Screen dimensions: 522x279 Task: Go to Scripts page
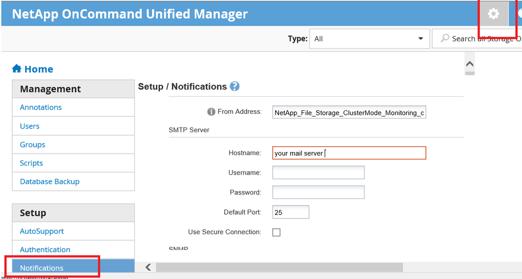(x=31, y=163)
